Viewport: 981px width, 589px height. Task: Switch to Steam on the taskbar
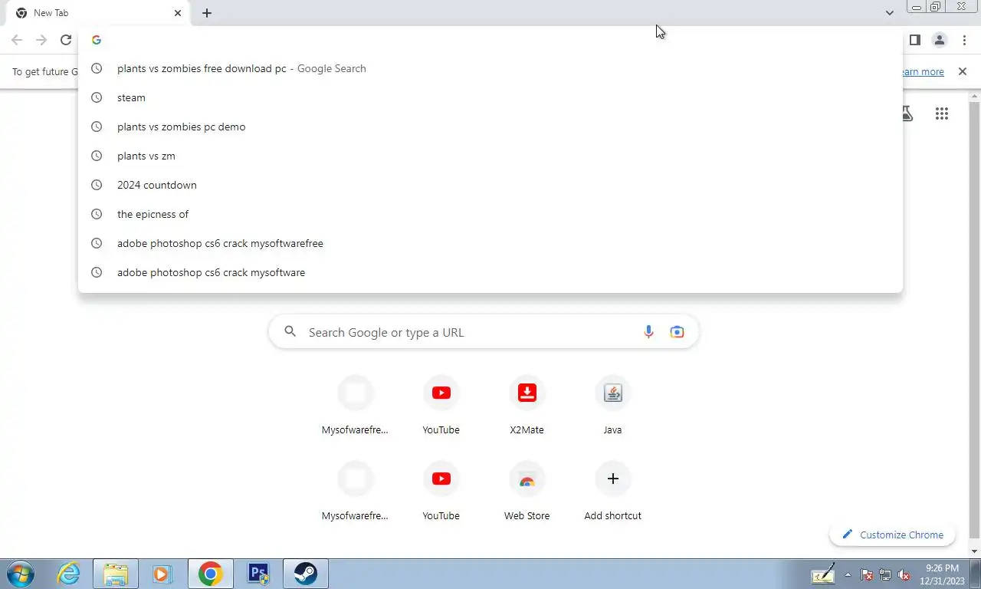(x=306, y=574)
